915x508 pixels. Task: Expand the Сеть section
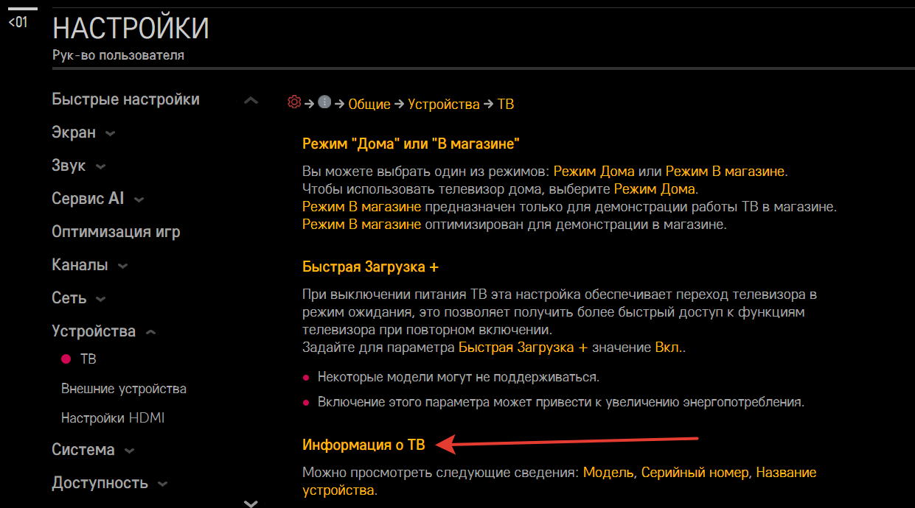pyautogui.click(x=101, y=299)
